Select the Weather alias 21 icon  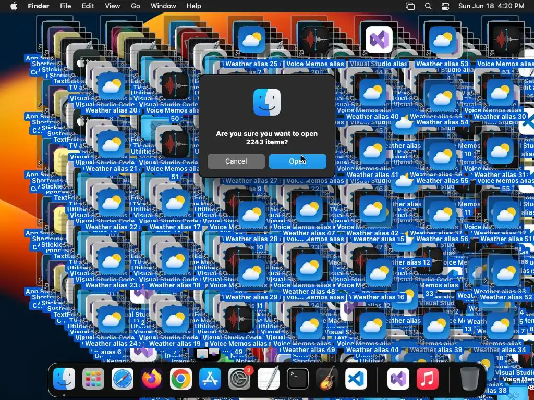tap(112, 145)
